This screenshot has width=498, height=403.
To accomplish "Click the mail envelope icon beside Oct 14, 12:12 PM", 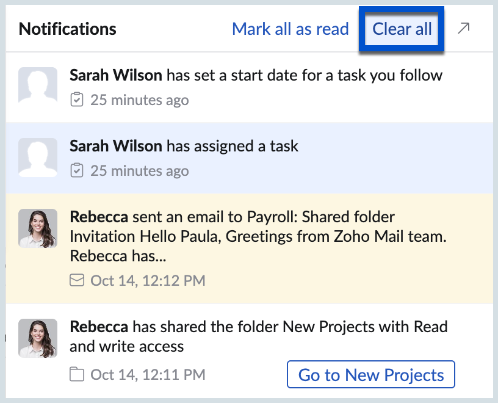I will [x=77, y=280].
